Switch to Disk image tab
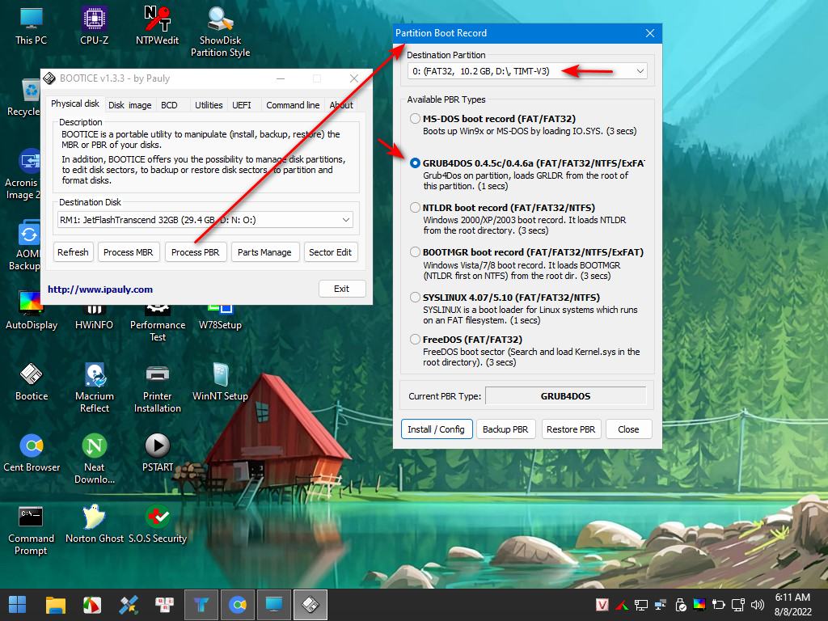 [x=130, y=105]
